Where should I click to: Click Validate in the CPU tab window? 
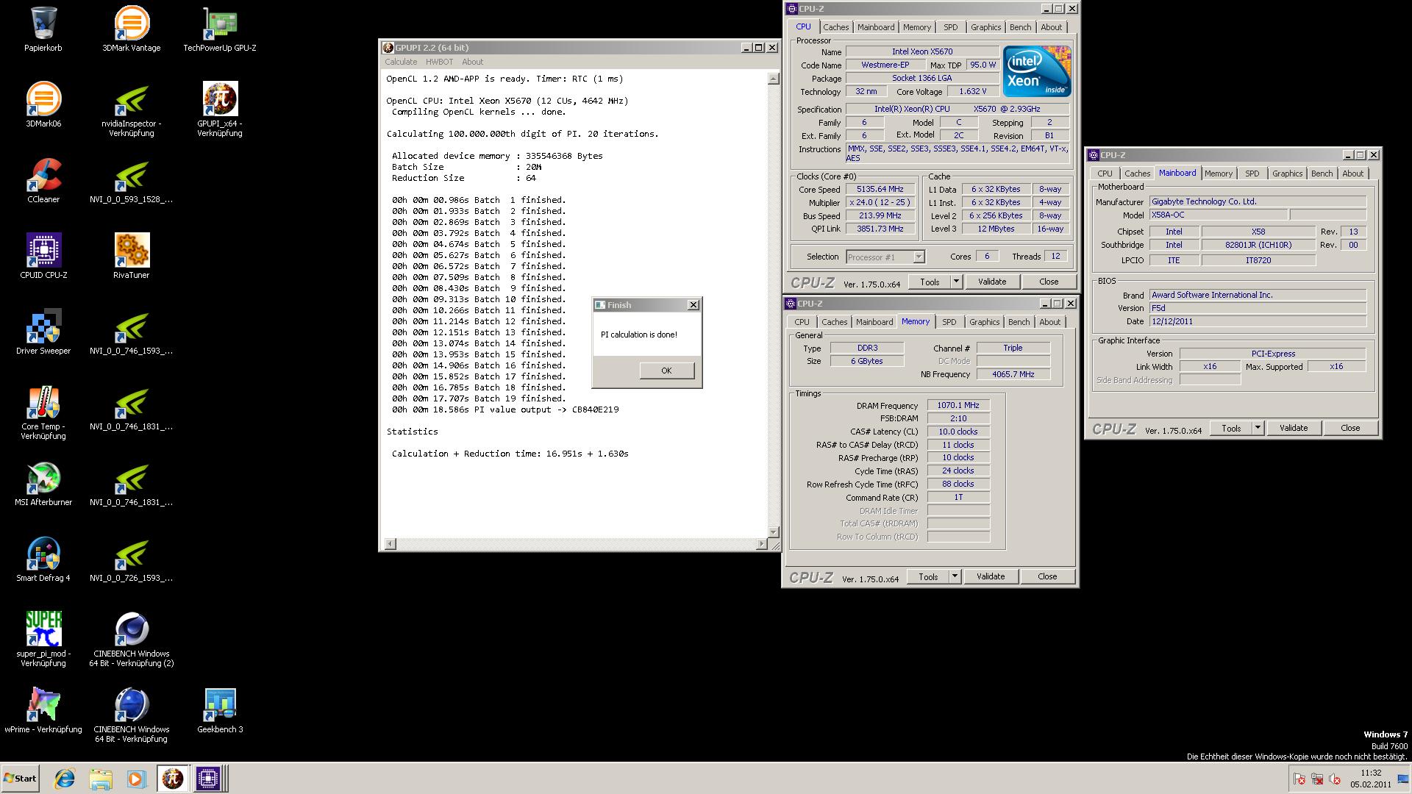(992, 282)
